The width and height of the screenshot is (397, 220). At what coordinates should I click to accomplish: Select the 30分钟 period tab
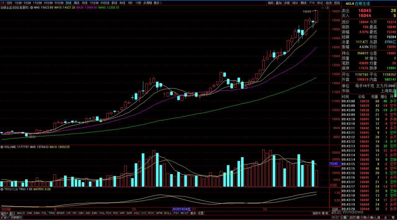tap(48, 3)
